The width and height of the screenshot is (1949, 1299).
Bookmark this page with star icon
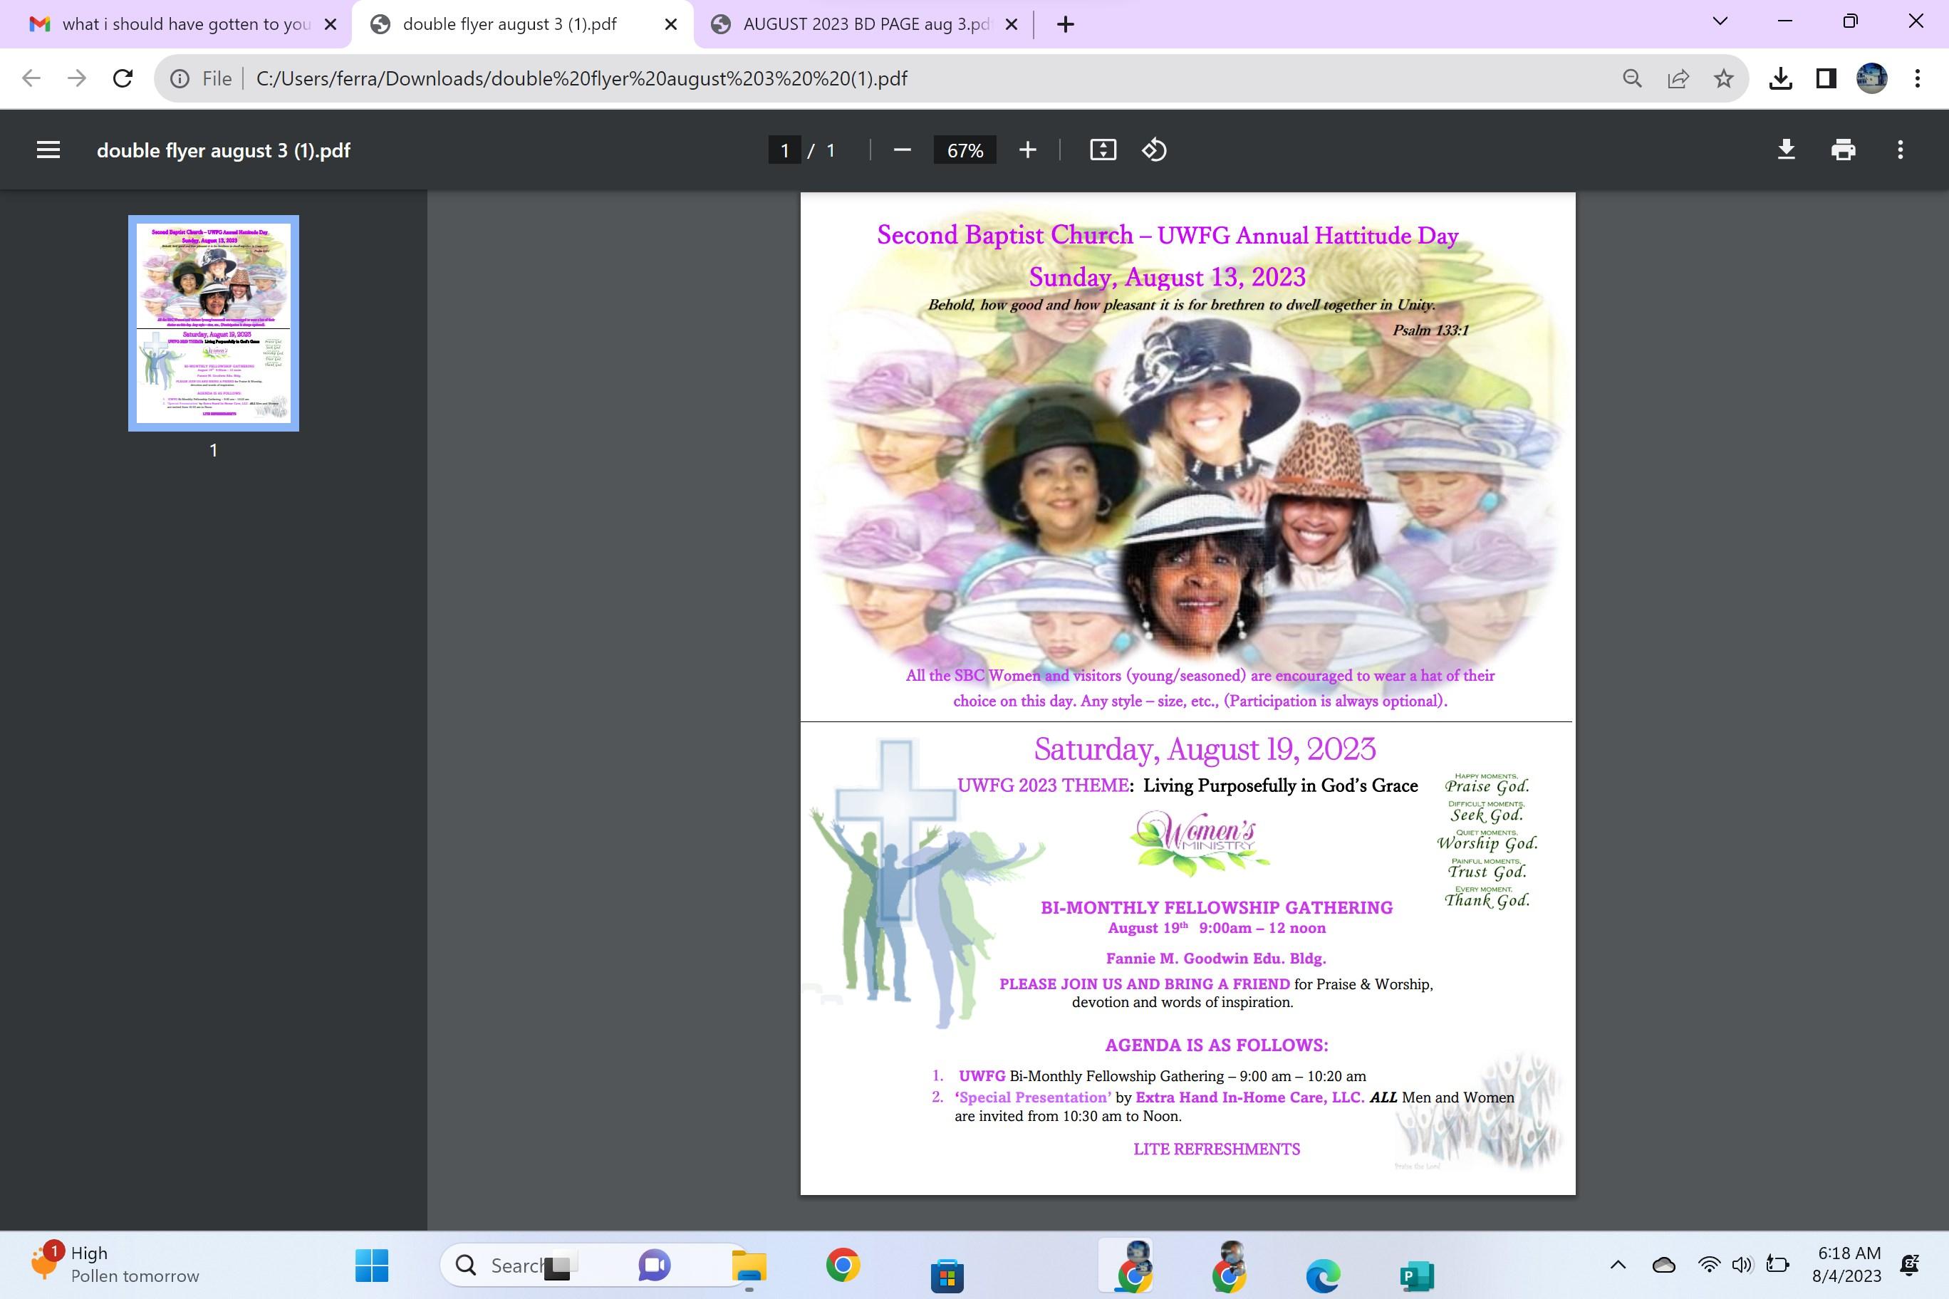pyautogui.click(x=1724, y=79)
